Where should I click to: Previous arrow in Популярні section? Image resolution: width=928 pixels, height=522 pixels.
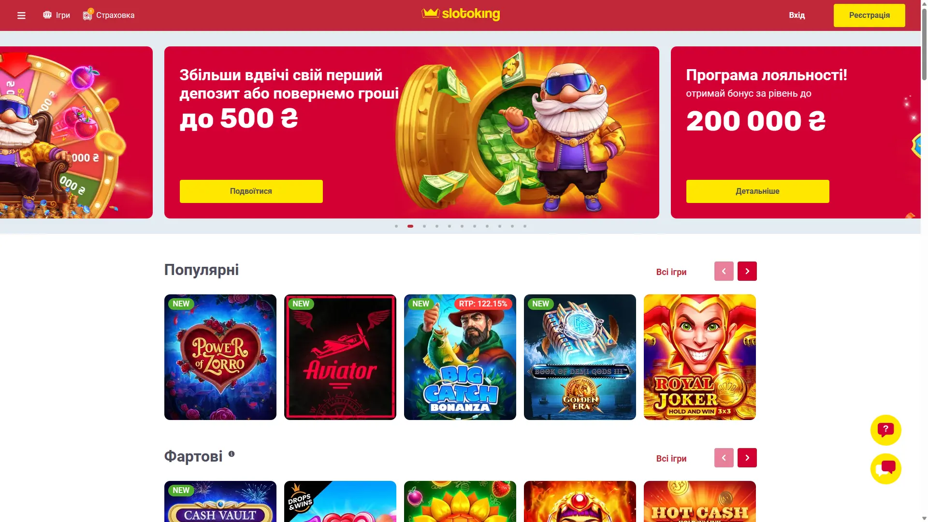pyautogui.click(x=724, y=271)
